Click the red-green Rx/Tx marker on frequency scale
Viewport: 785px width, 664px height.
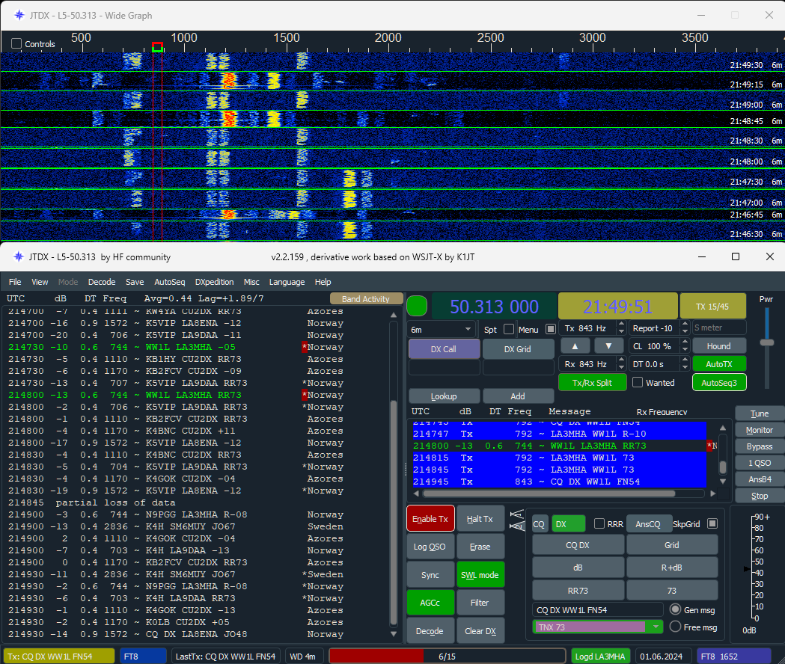(x=157, y=47)
